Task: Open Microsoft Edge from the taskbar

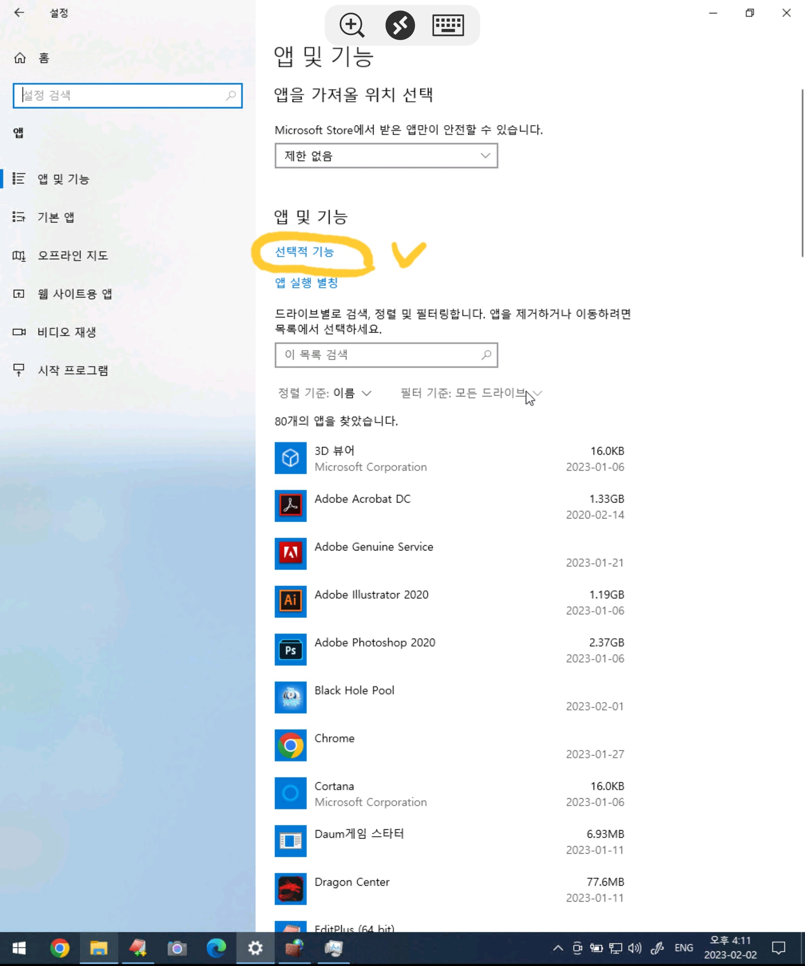Action: click(x=216, y=948)
